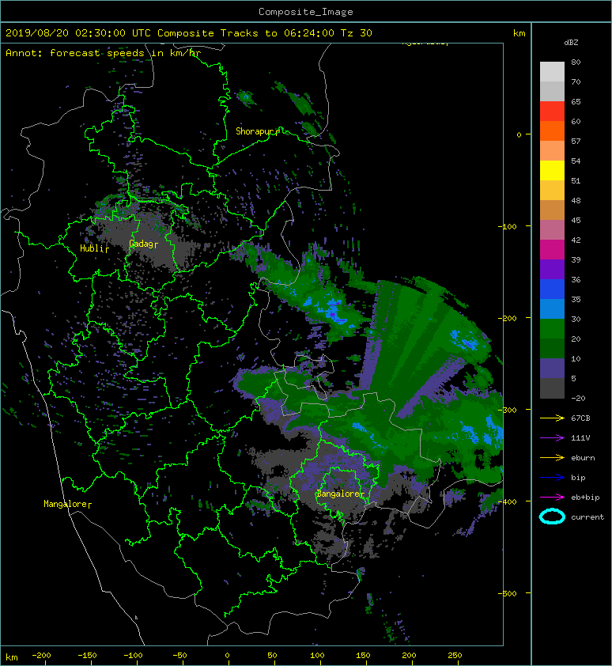
Task: Select the blue 36 dBZ color swatch
Action: point(552,289)
